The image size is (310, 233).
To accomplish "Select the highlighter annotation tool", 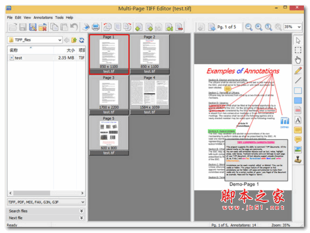I will pyautogui.click(x=298, y=110).
